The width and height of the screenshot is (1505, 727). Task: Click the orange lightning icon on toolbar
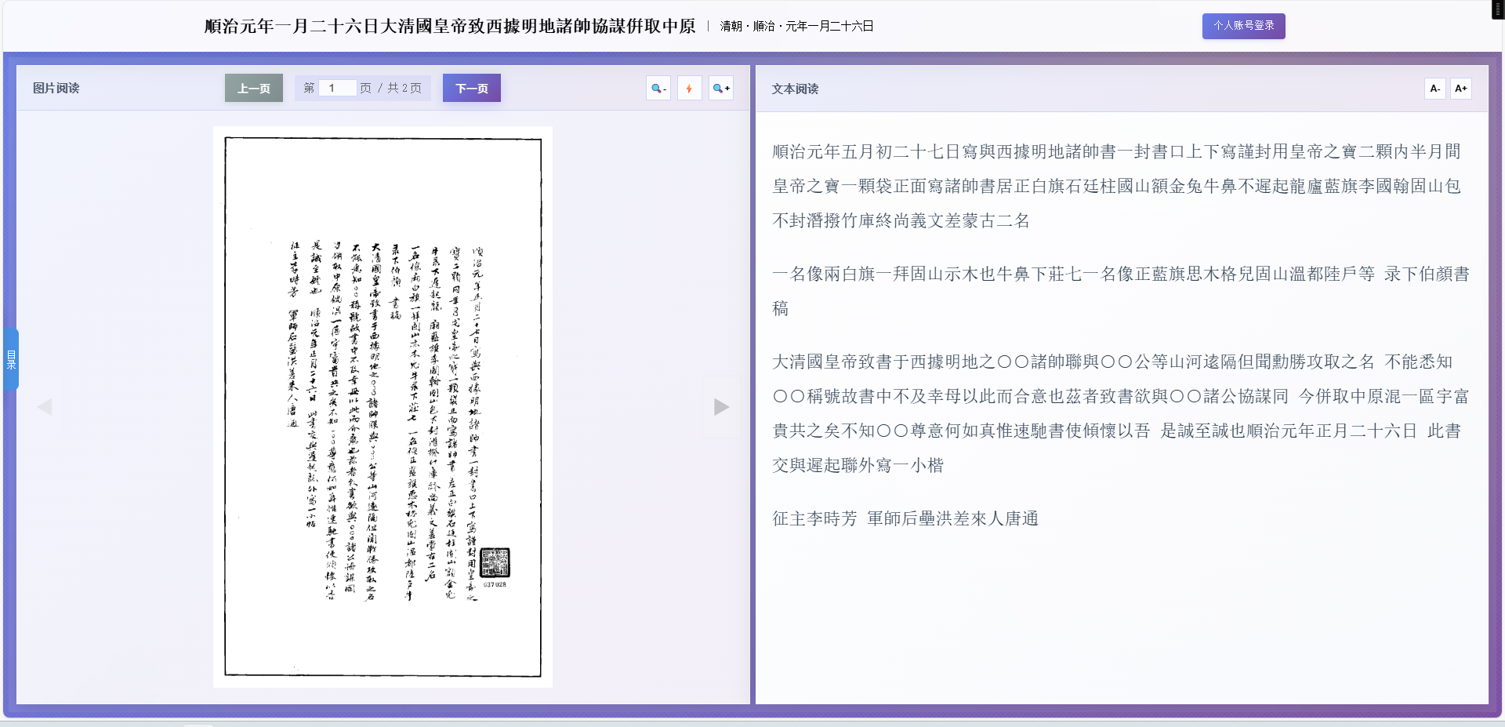tap(689, 88)
